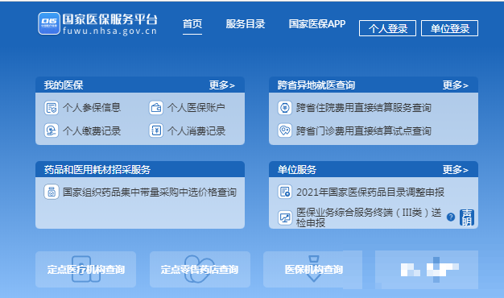Open 2021年国家医保药品目录调整申报 link

(x=370, y=192)
